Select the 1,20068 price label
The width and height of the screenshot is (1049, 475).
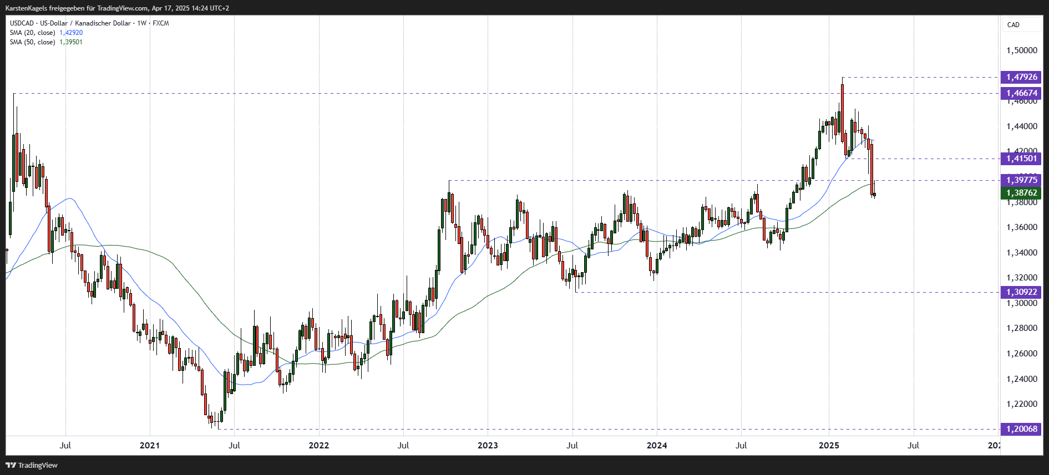click(1021, 429)
